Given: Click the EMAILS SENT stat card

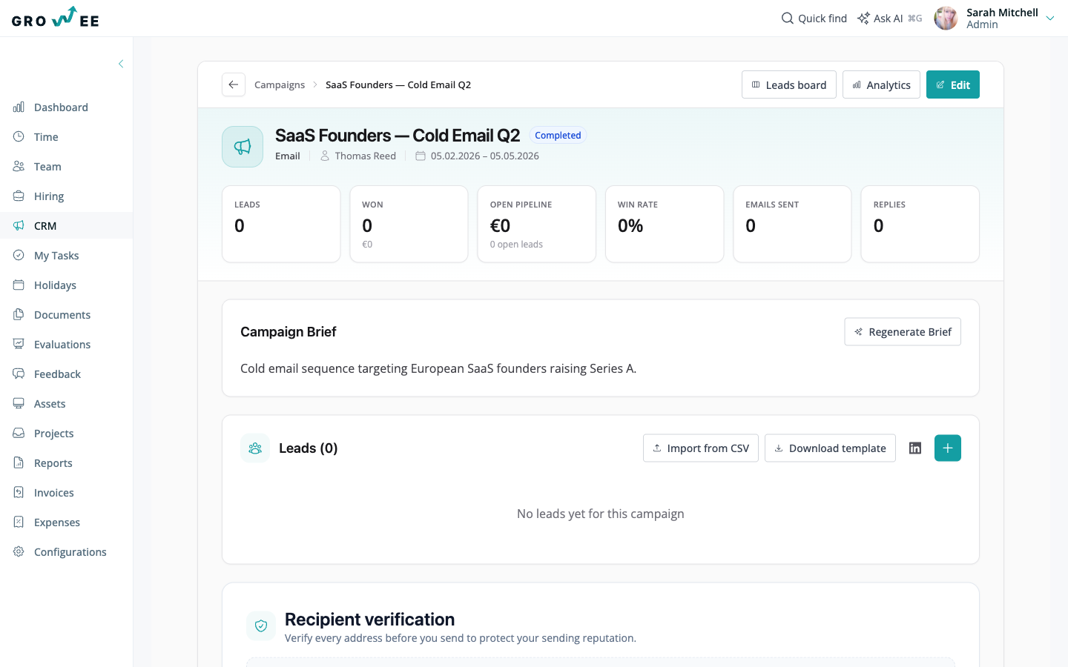Looking at the screenshot, I should click(792, 224).
